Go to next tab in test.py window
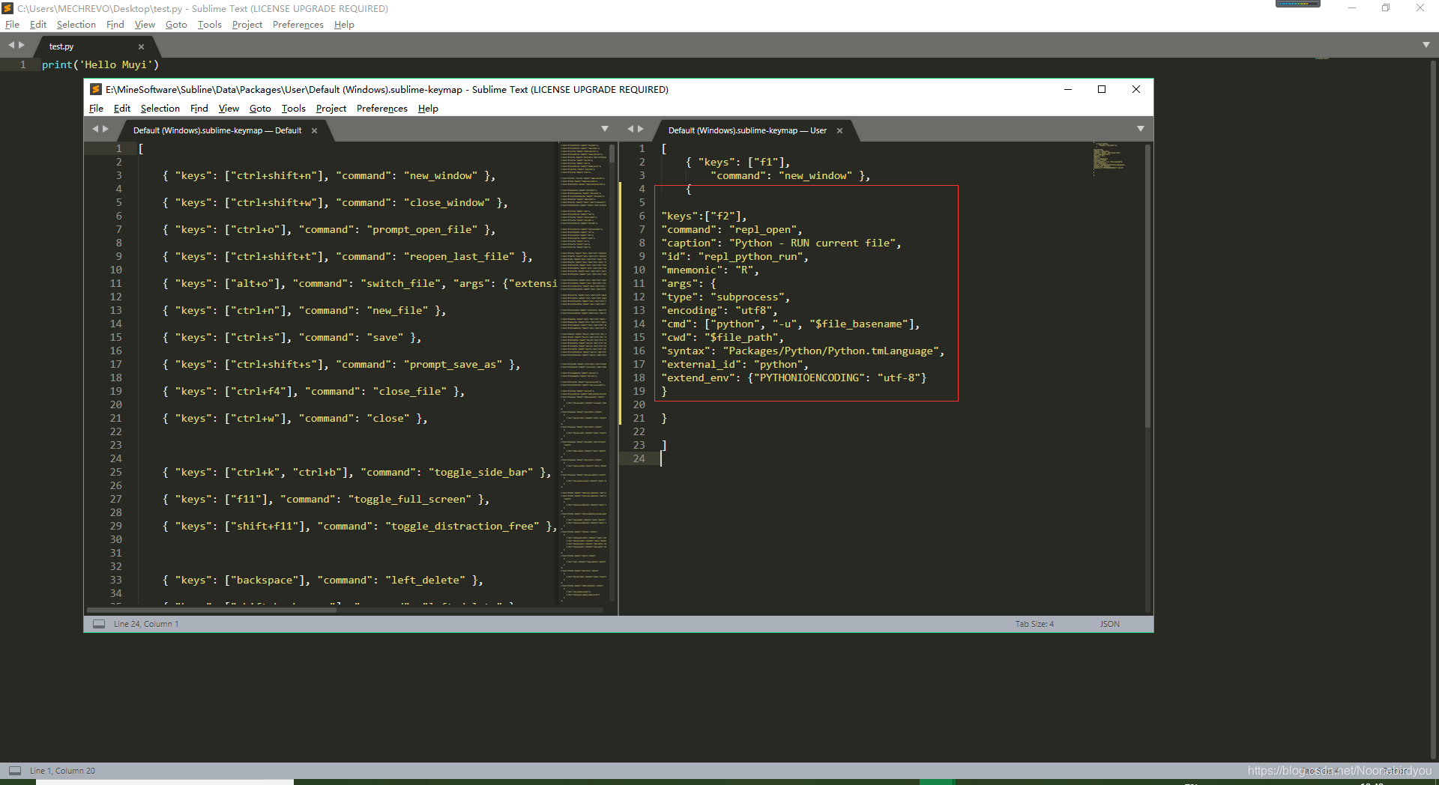This screenshot has height=785, width=1439. point(22,45)
